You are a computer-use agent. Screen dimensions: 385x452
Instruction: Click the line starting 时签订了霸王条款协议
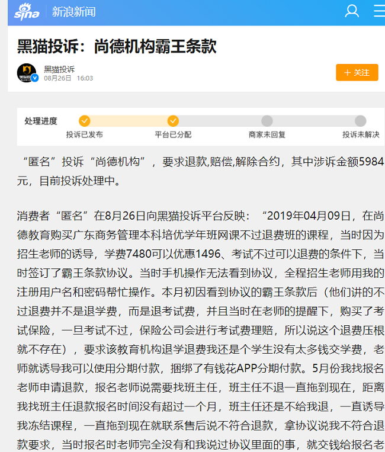[x=201, y=273]
